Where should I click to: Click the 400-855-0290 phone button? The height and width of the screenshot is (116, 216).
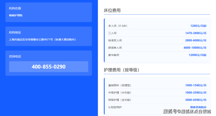tap(49, 67)
